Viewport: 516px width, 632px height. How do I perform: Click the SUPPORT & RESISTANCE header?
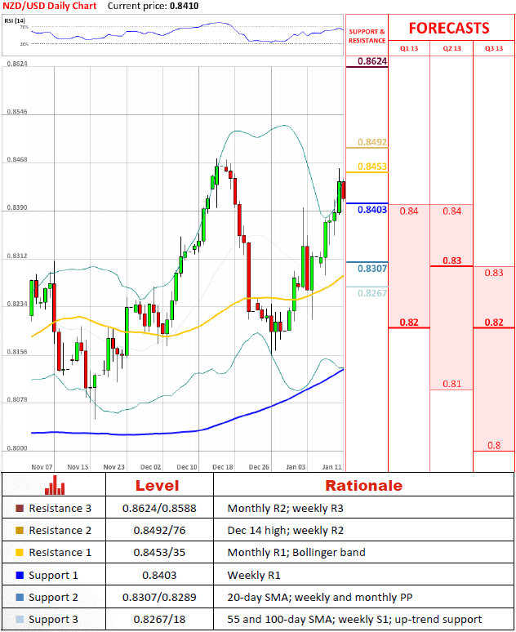tap(367, 36)
